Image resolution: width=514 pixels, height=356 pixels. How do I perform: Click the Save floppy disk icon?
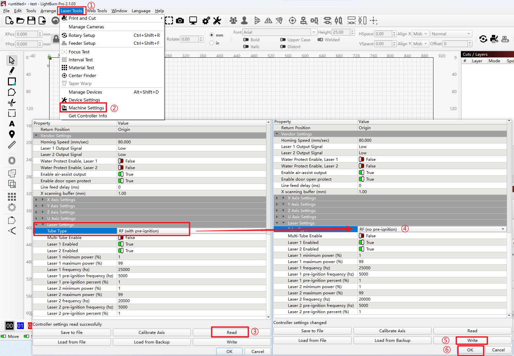(x=31, y=21)
